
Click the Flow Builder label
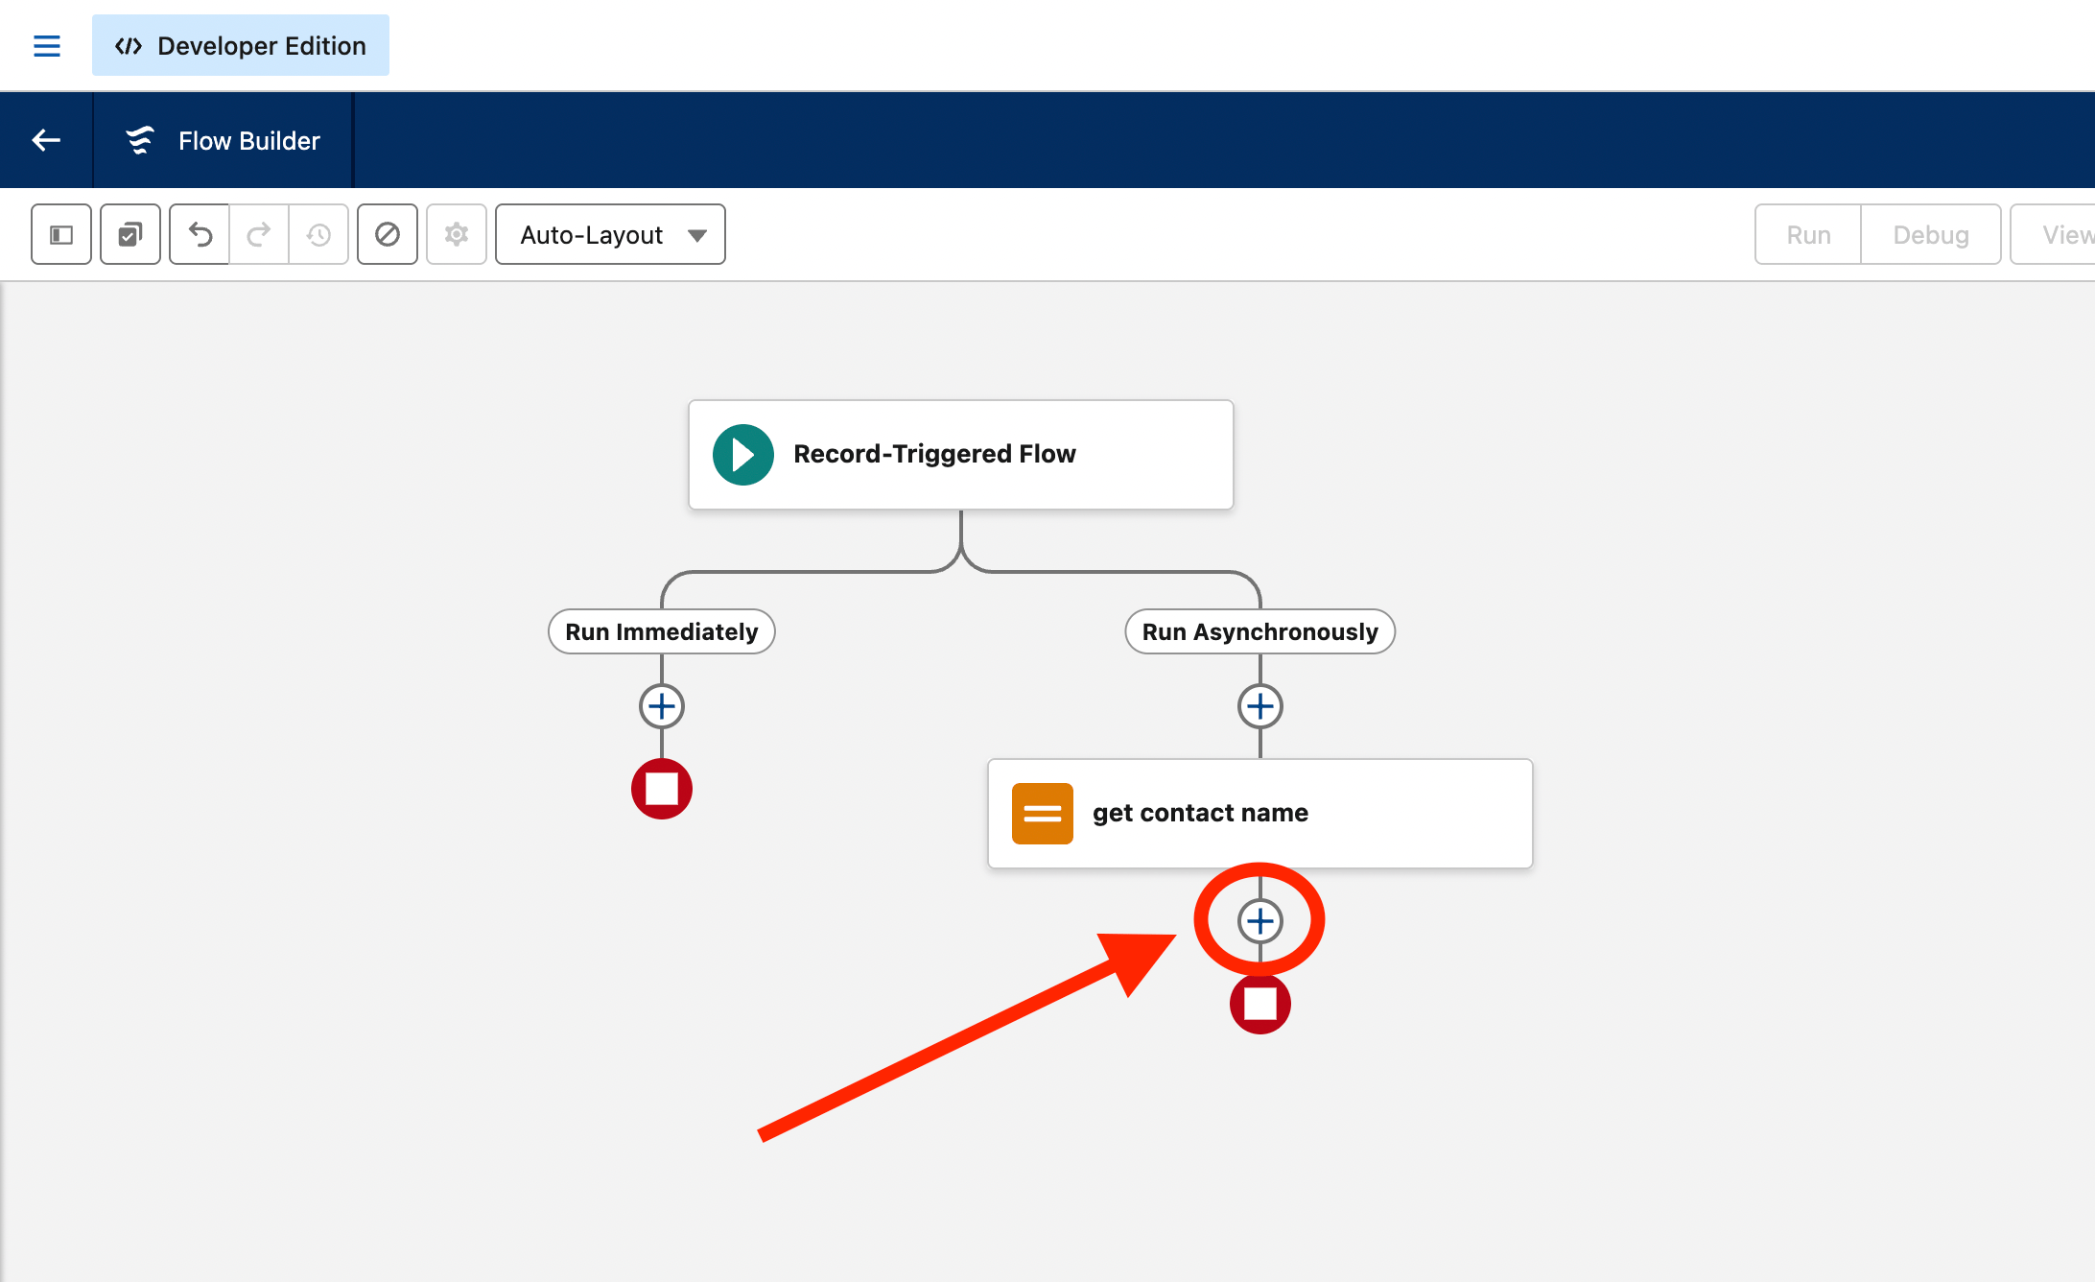pyautogui.click(x=248, y=140)
